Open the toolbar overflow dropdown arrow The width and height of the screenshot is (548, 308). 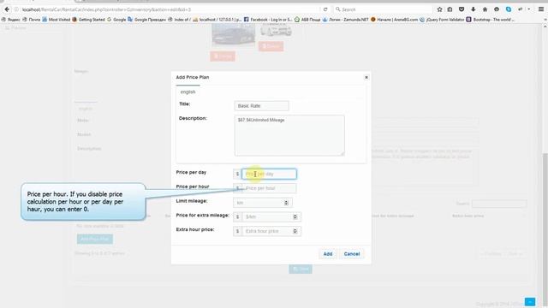(x=529, y=9)
